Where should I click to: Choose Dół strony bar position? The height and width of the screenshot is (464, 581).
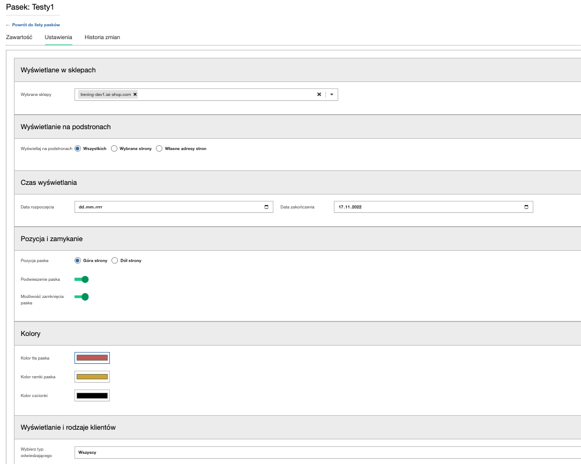click(115, 261)
